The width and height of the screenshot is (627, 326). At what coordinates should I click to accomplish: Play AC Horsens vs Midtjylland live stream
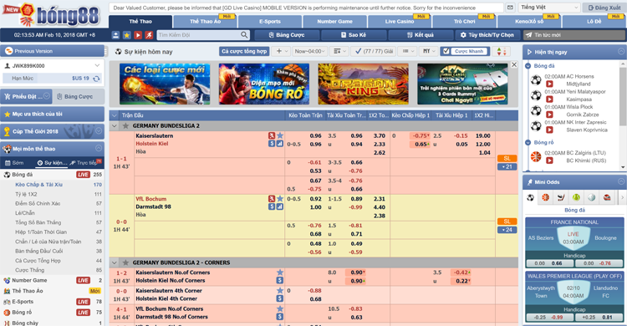[549, 84]
